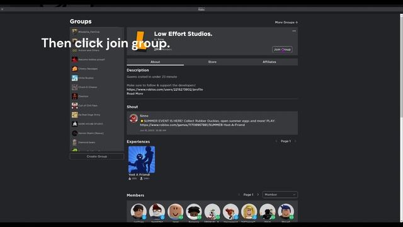The width and height of the screenshot is (403, 227).
Task: Open the three-dot menu in group header
Action: pos(294,31)
